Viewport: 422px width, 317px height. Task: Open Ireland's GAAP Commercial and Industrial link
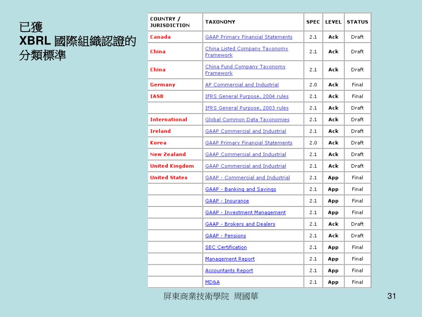[246, 131]
